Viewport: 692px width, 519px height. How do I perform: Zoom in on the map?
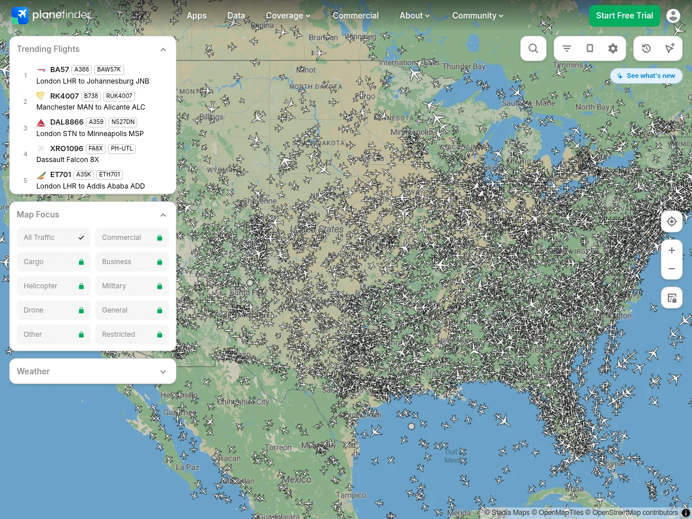coord(672,250)
